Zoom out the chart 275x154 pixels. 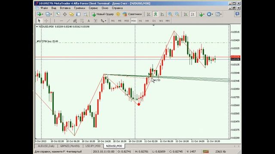point(177,14)
